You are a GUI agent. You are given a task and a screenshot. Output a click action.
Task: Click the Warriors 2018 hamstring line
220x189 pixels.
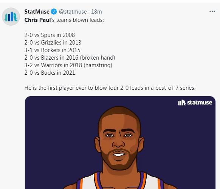(x=68, y=65)
